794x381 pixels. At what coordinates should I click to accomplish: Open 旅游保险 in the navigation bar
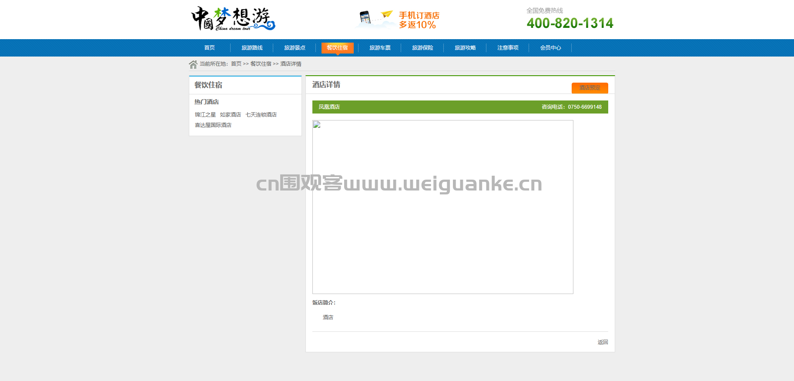coord(422,48)
